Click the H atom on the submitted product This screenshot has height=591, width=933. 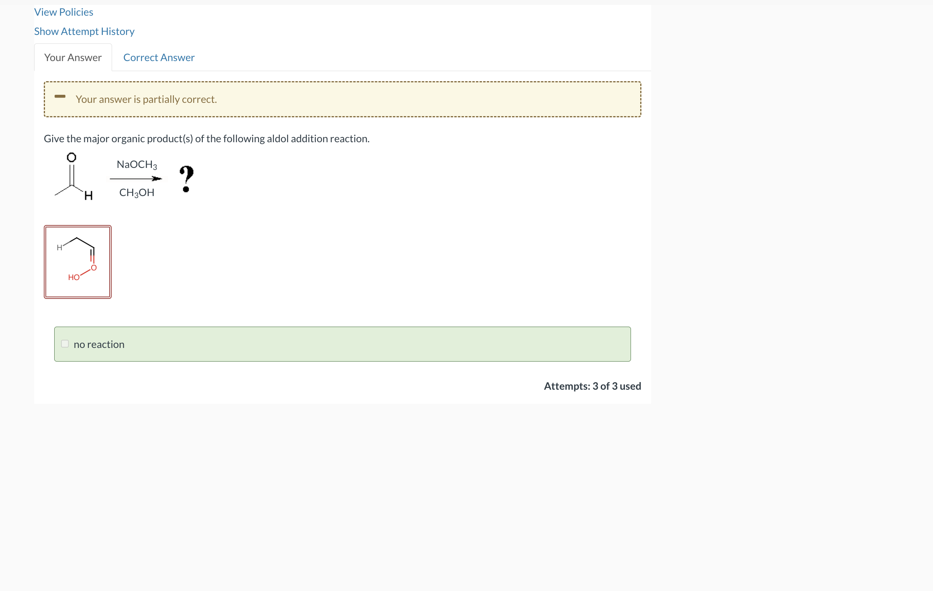(x=60, y=247)
